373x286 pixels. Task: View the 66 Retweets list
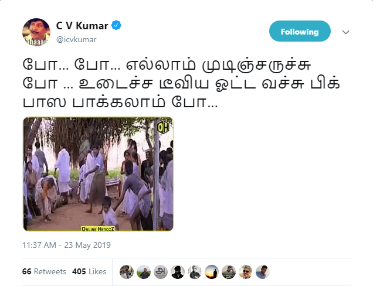pos(44,271)
